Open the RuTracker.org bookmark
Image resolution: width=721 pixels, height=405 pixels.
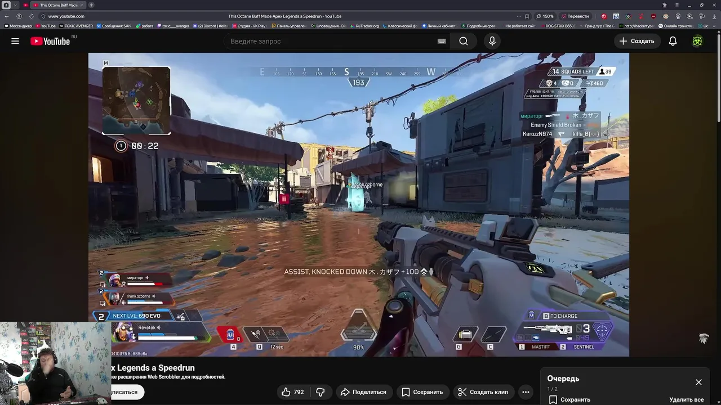(364, 26)
